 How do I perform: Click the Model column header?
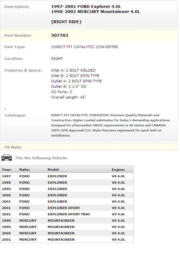pyautogui.click(x=54, y=170)
